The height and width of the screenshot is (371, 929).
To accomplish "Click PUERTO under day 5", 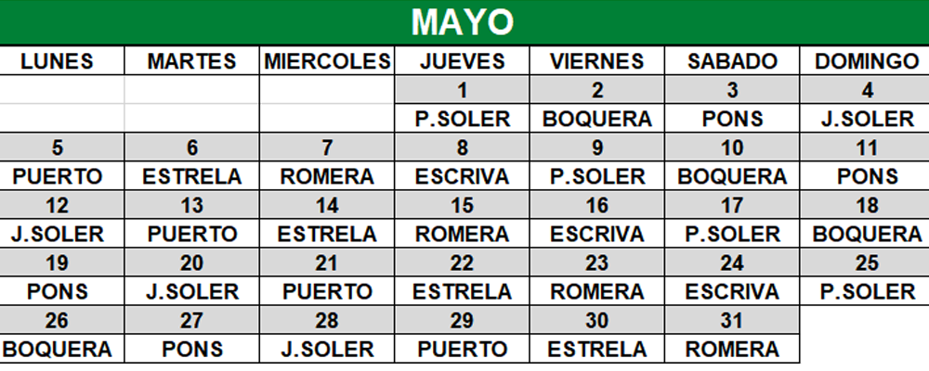I will pyautogui.click(x=57, y=176).
